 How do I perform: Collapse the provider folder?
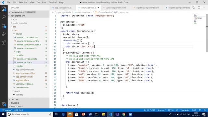[29, 55]
